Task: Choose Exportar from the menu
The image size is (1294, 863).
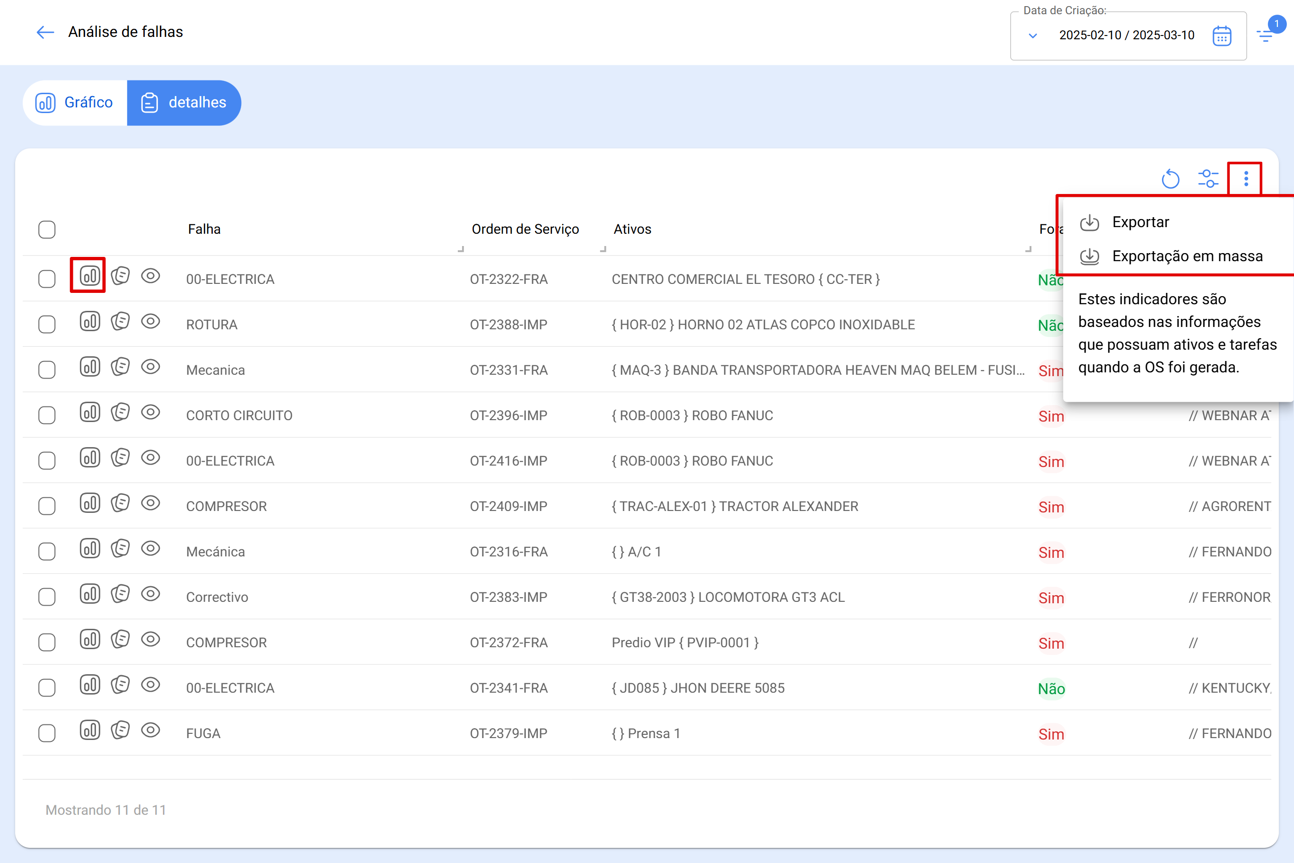Action: 1140,222
